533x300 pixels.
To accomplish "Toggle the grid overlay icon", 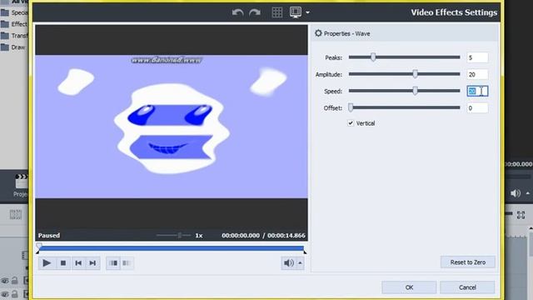I will click(x=277, y=12).
